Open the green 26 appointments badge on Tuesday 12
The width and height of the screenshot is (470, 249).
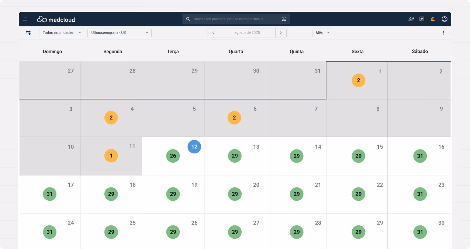pyautogui.click(x=173, y=156)
